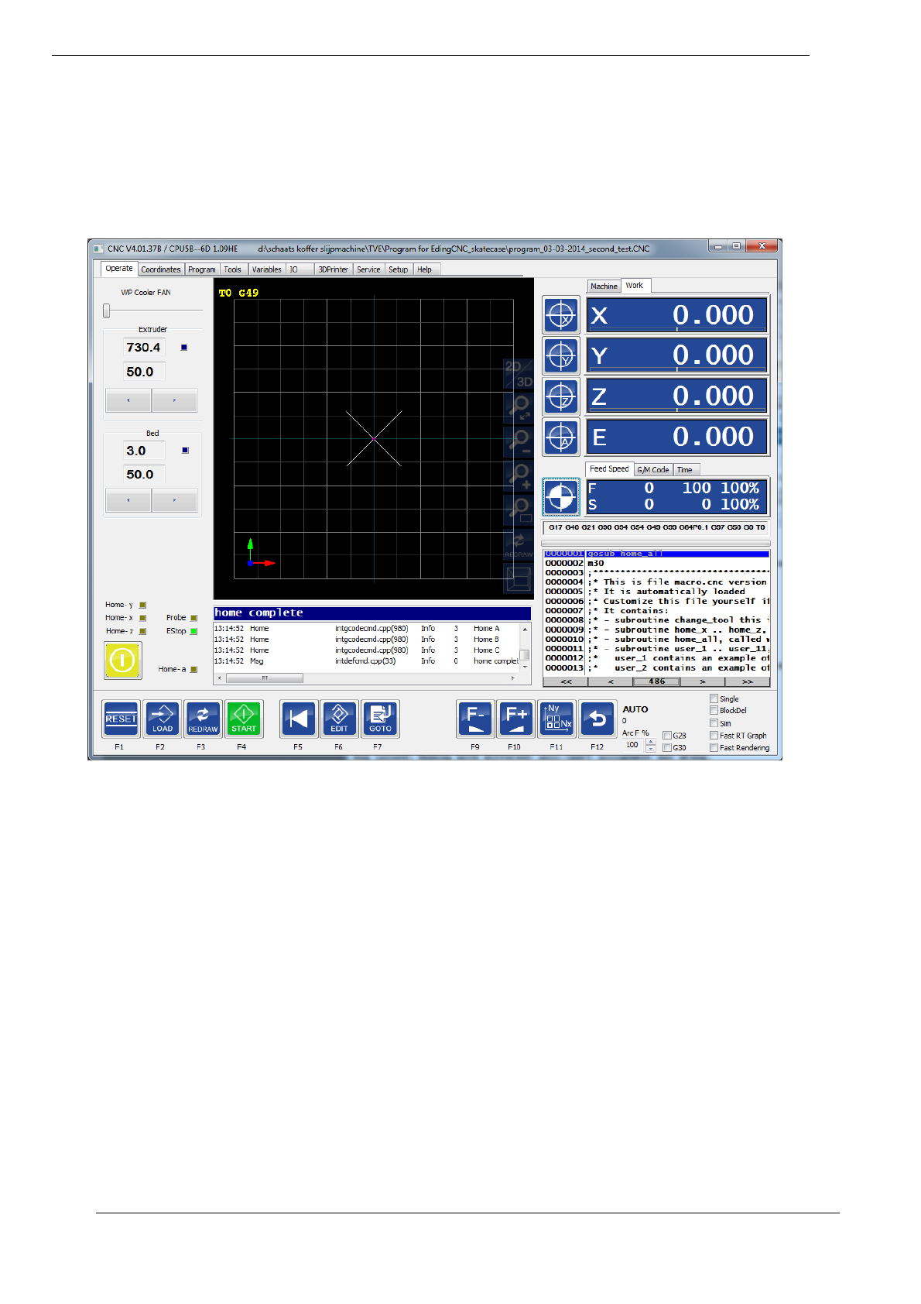Open the 3DPrinter tab

click(334, 269)
